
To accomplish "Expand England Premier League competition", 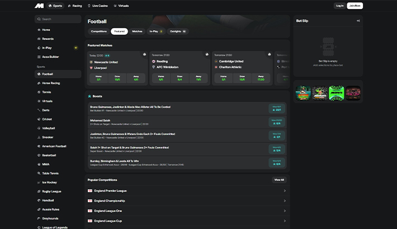I will [x=187, y=191].
